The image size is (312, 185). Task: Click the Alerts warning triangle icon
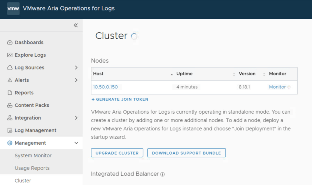click(10, 80)
